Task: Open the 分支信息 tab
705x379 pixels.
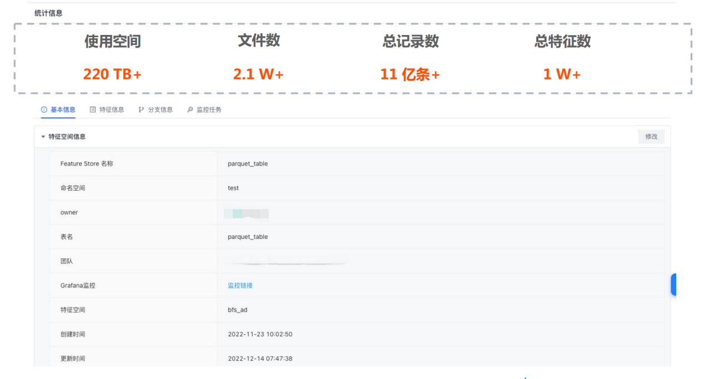Action: point(161,110)
